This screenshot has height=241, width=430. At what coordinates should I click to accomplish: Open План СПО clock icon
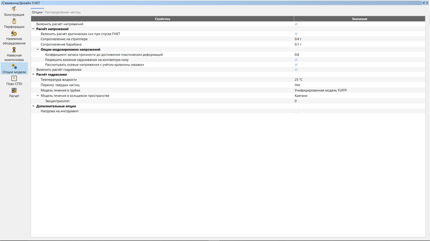click(x=14, y=78)
